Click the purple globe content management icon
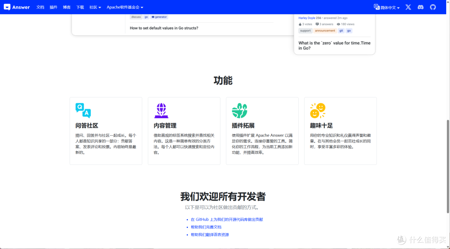Screen dimensions: 450x249 (161, 110)
